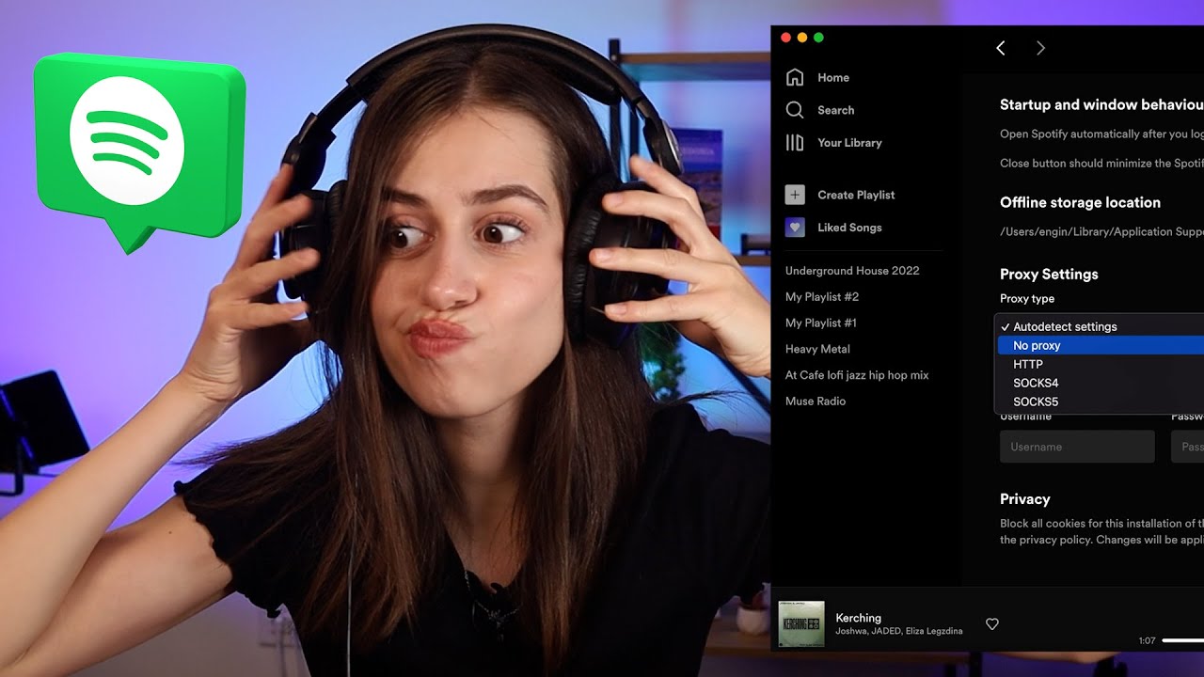Go forward with right arrow

coord(1040,48)
